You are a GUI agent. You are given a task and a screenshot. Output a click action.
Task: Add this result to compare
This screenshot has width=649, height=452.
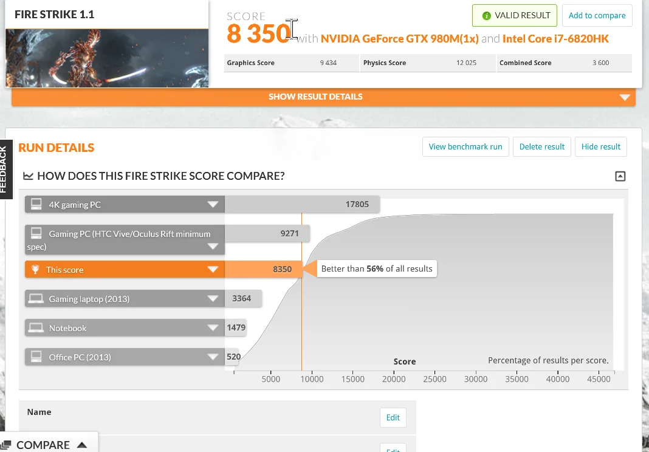[x=597, y=16]
